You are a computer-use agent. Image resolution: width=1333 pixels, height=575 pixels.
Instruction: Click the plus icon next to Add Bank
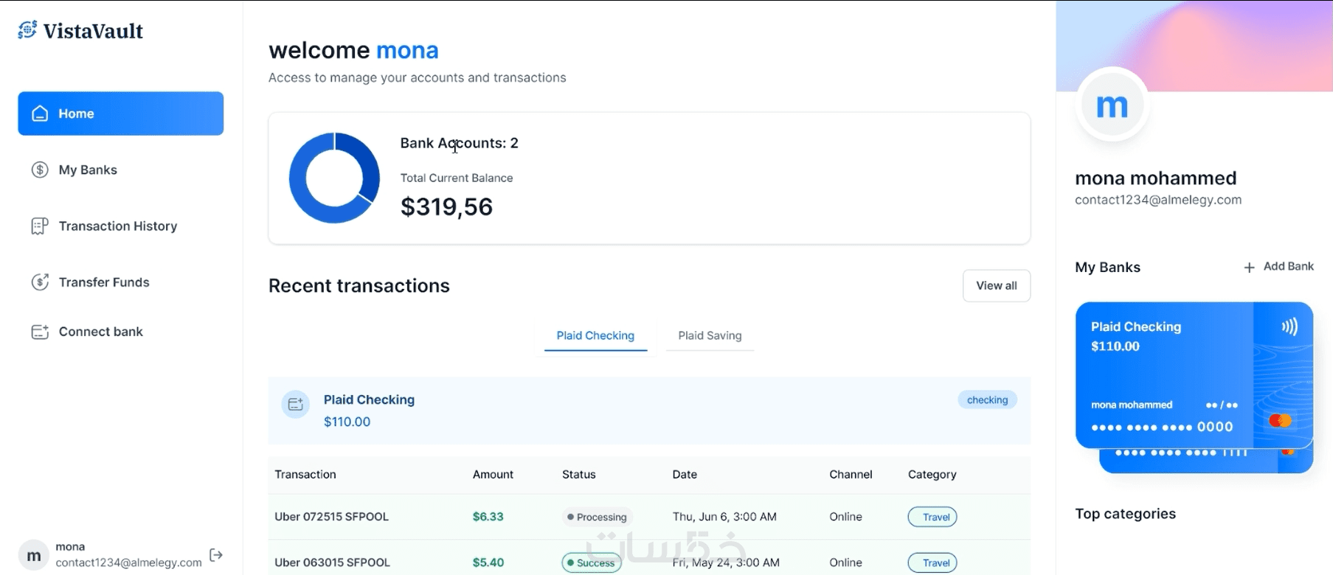[1249, 268]
